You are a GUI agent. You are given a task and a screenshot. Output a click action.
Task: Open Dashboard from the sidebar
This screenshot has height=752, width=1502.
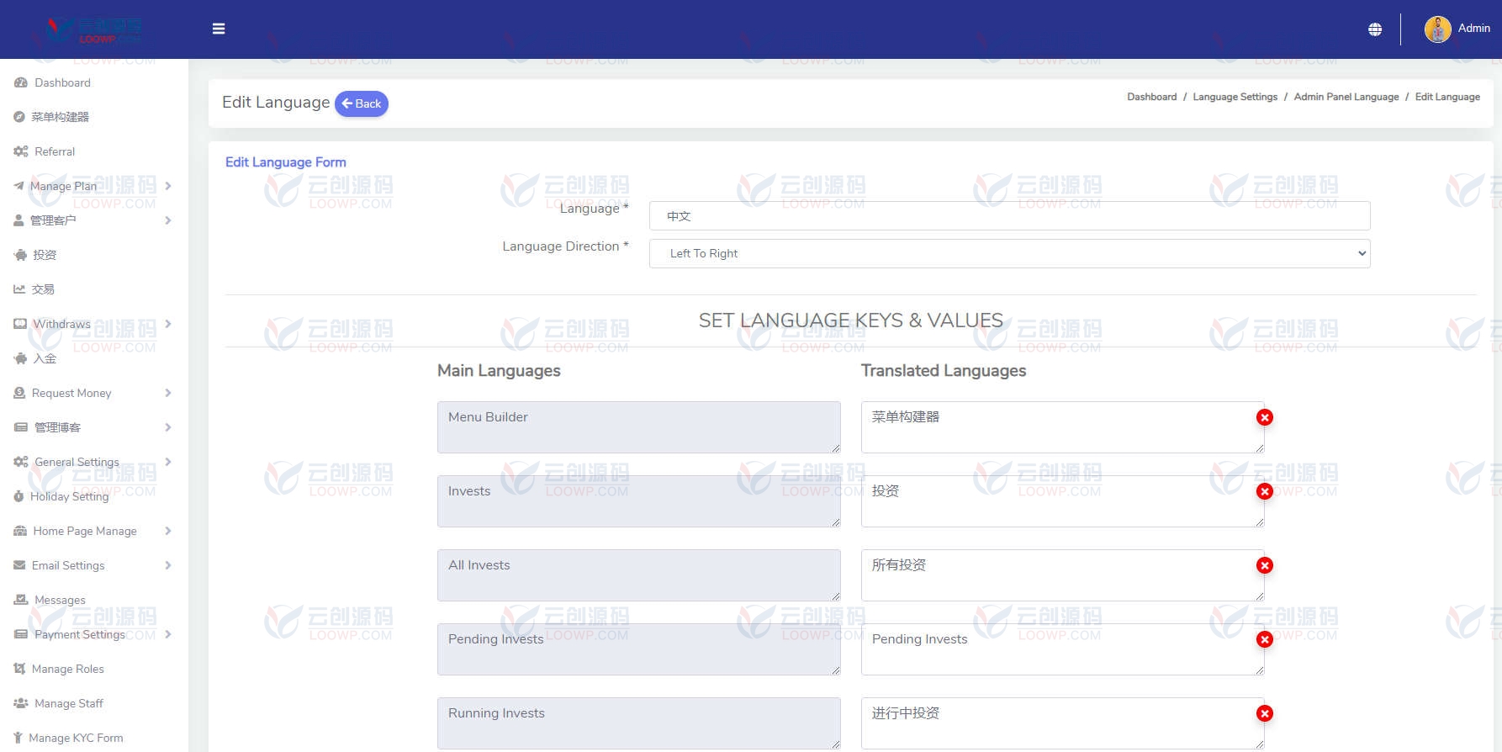tap(62, 82)
